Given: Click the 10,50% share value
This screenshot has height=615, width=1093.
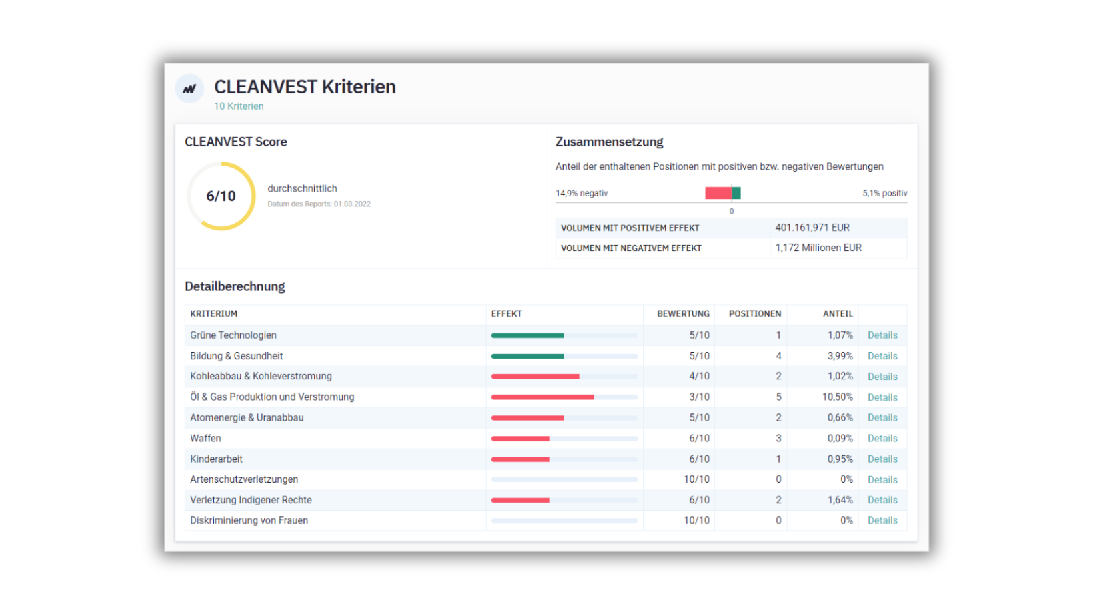Looking at the screenshot, I should click(837, 397).
